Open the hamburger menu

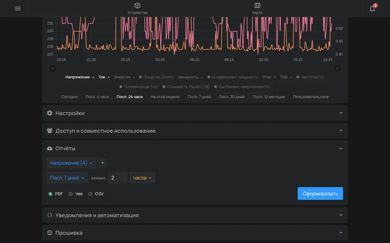point(18,9)
